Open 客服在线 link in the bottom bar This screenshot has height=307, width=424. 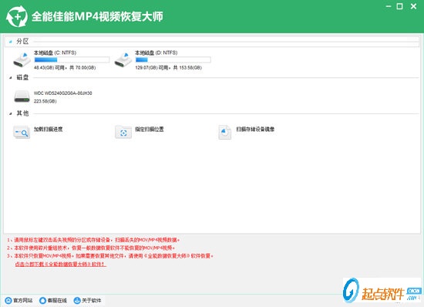point(57,300)
